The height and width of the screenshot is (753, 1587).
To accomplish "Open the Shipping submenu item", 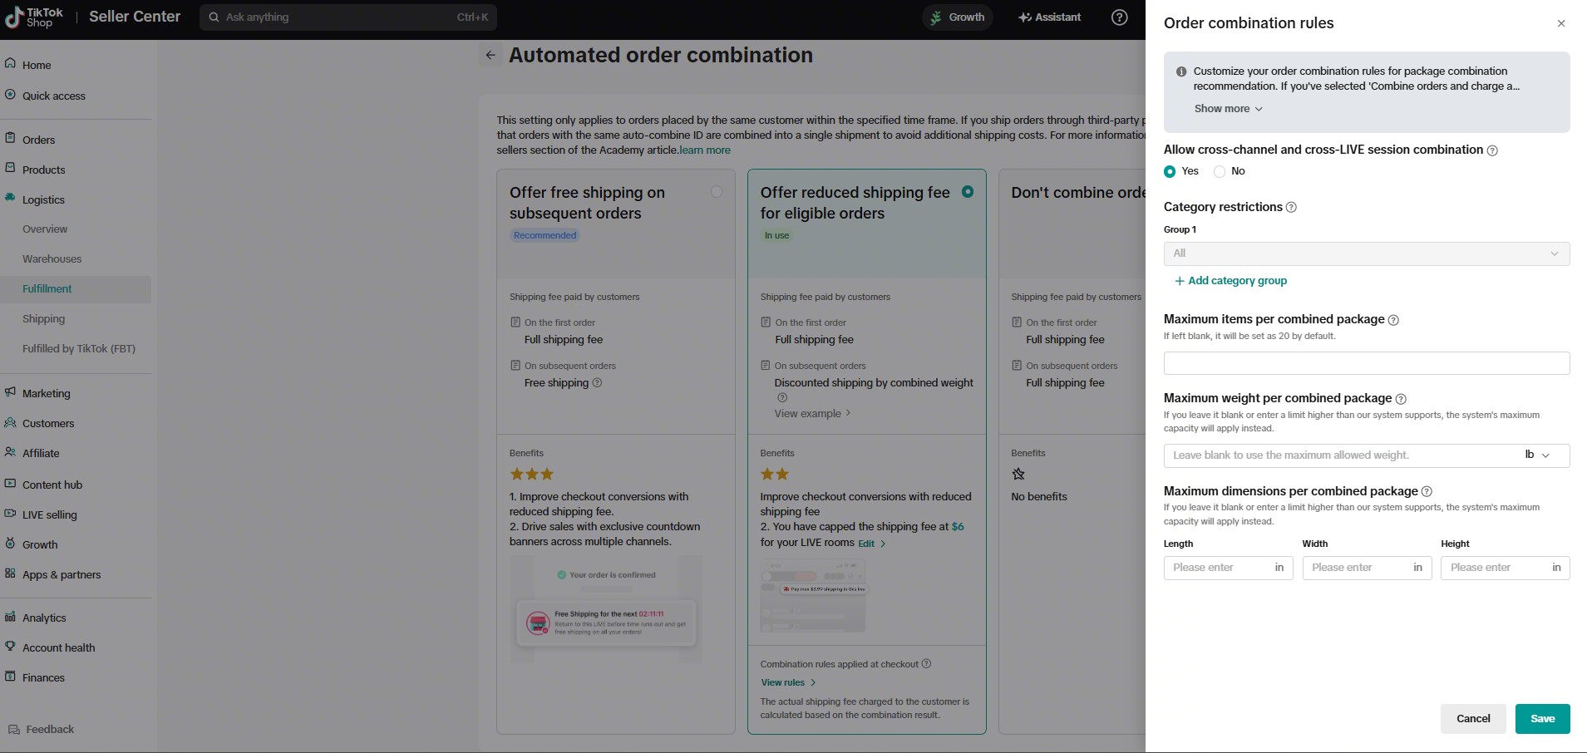I will (x=43, y=318).
